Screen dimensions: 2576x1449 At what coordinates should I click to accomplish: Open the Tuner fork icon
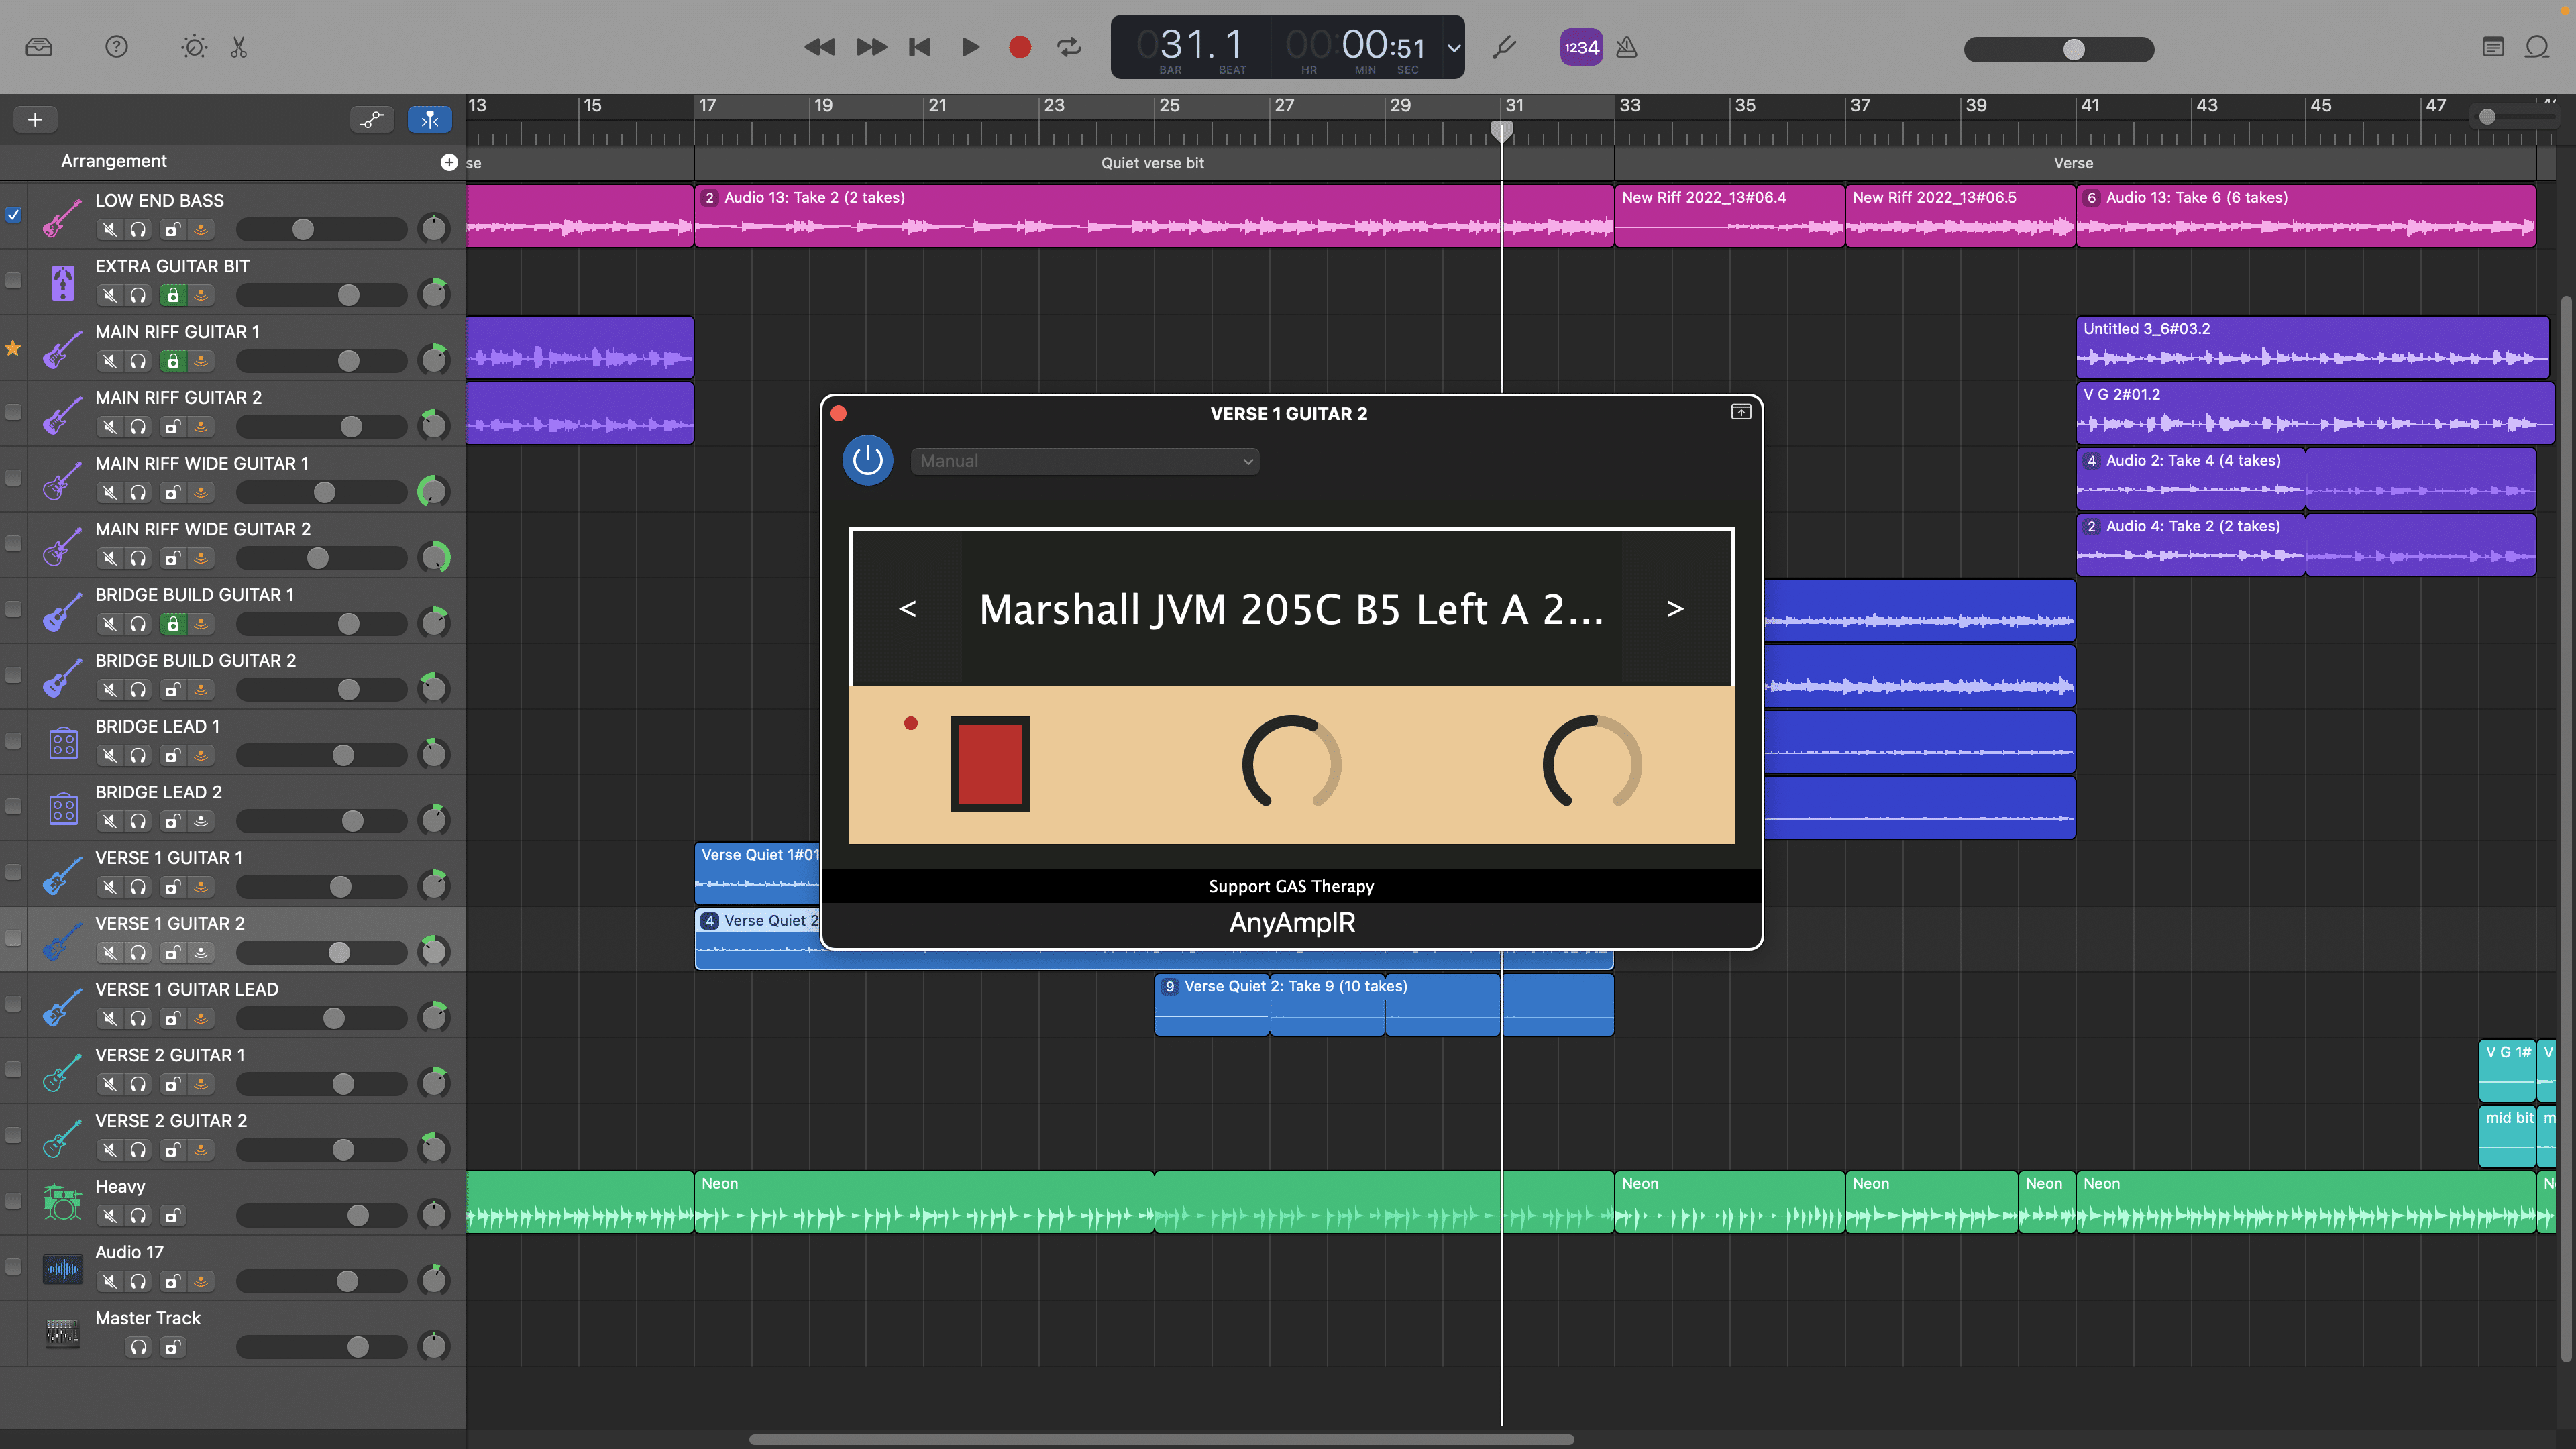coord(1504,47)
